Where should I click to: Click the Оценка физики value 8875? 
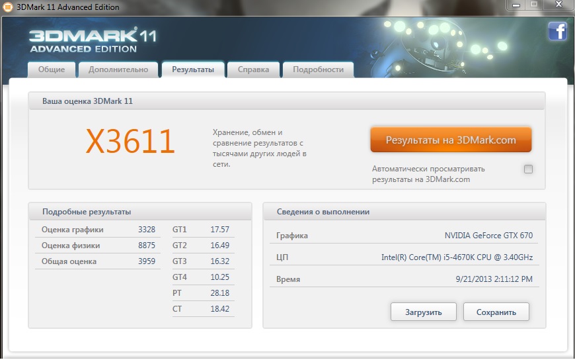coord(147,246)
